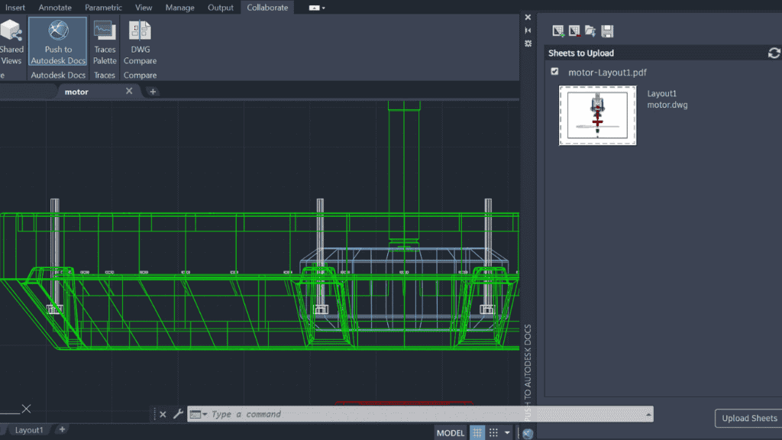Viewport: 782px width, 440px height.
Task: Add a new drawing tab
Action: [153, 92]
